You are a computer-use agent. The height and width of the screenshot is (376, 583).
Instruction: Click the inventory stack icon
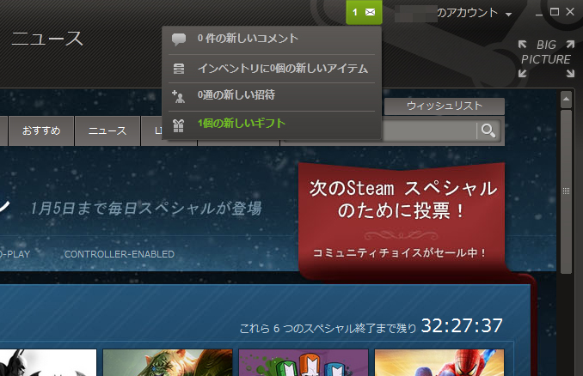pos(179,68)
